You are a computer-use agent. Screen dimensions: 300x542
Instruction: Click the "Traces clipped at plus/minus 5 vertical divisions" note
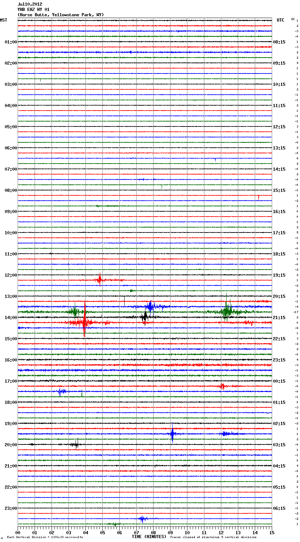[x=213, y=537]
